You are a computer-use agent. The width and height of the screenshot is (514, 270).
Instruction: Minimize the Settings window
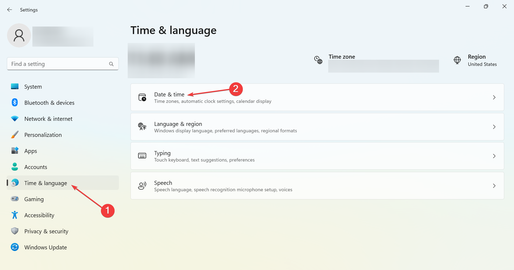[467, 6]
